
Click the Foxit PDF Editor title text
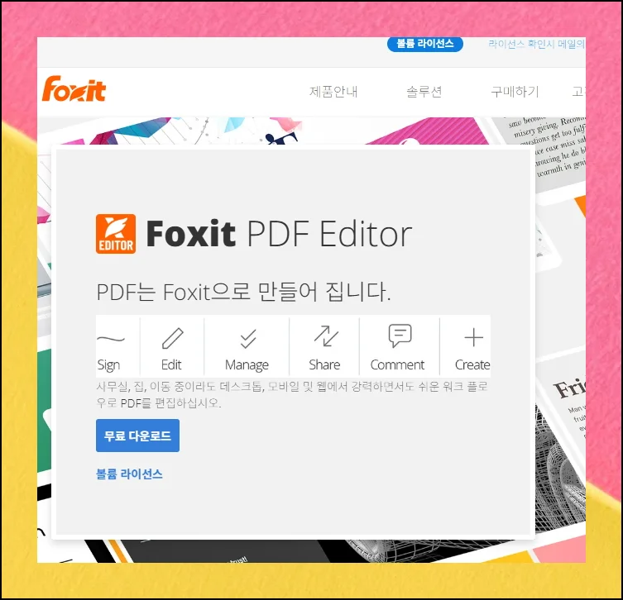pyautogui.click(x=279, y=234)
